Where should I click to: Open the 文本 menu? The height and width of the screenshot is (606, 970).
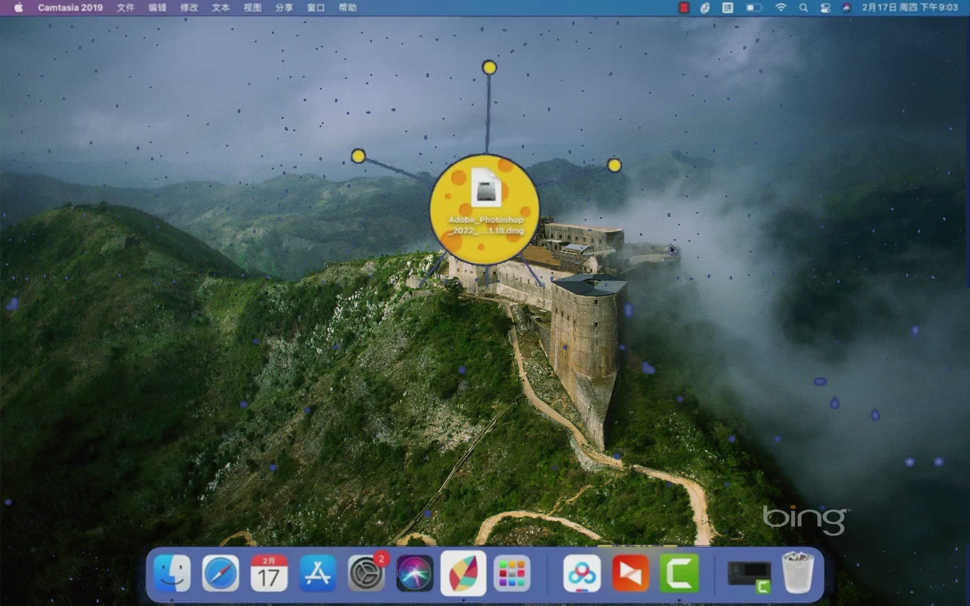221,7
